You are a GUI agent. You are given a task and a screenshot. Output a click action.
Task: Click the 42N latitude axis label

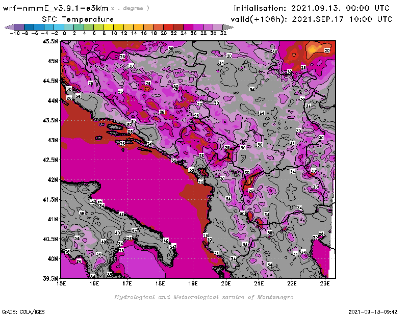[52, 179]
